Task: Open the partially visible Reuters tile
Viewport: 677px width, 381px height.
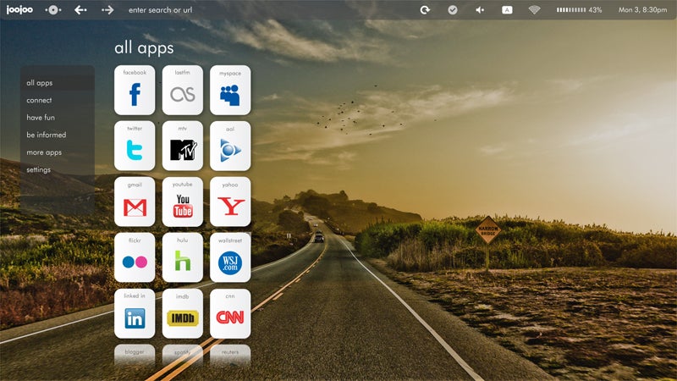Action: click(x=230, y=355)
